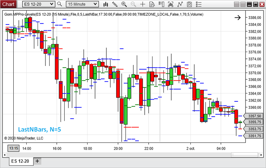Expand the 15 Minute interval dropdown
Viewport: 266px width, 168px height.
[82, 4]
